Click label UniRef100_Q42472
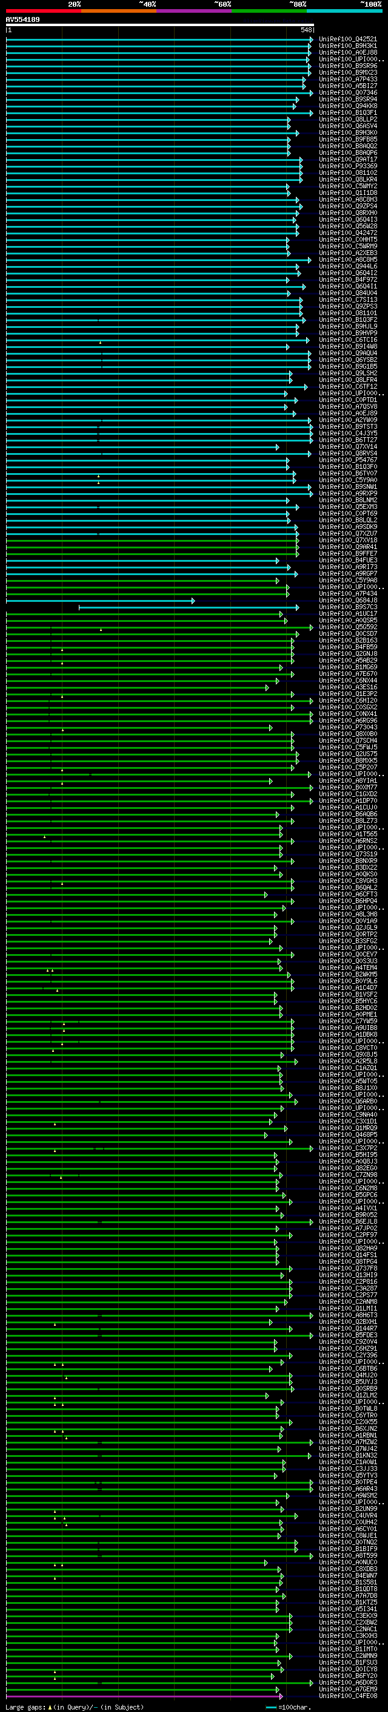 click(x=347, y=233)
